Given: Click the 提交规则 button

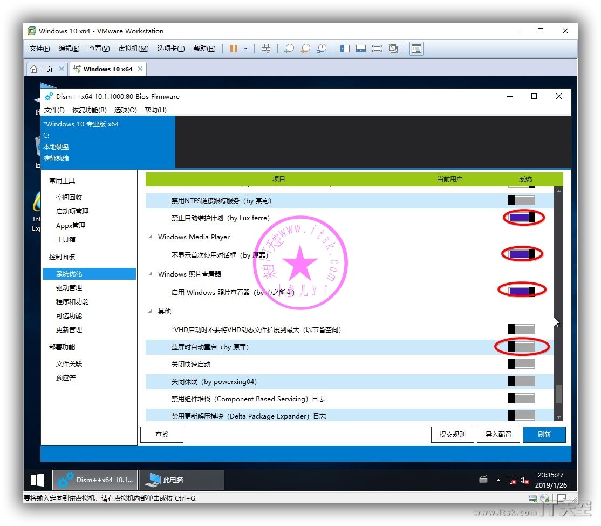Looking at the screenshot, I should click(452, 435).
